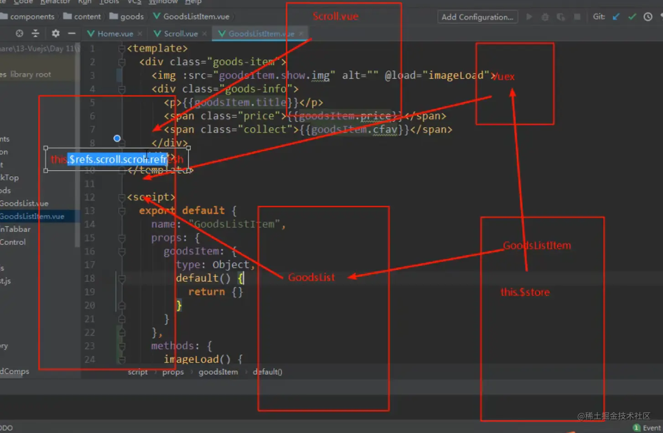Click script in the bottom structure breadcrumb
The image size is (663, 433).
[x=138, y=372]
